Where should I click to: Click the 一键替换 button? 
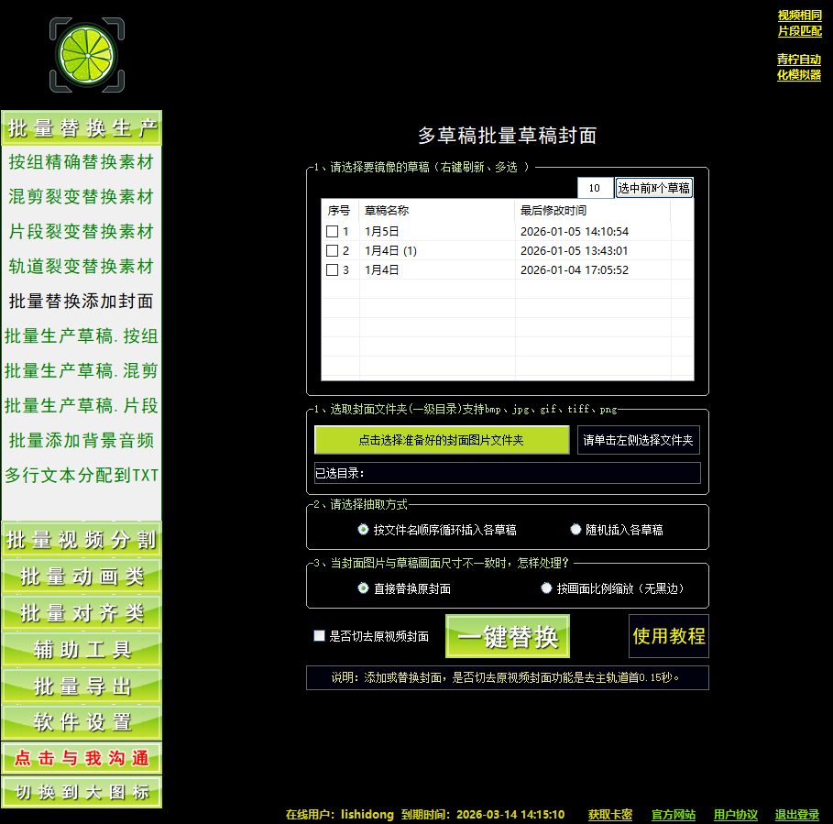pyautogui.click(x=507, y=635)
